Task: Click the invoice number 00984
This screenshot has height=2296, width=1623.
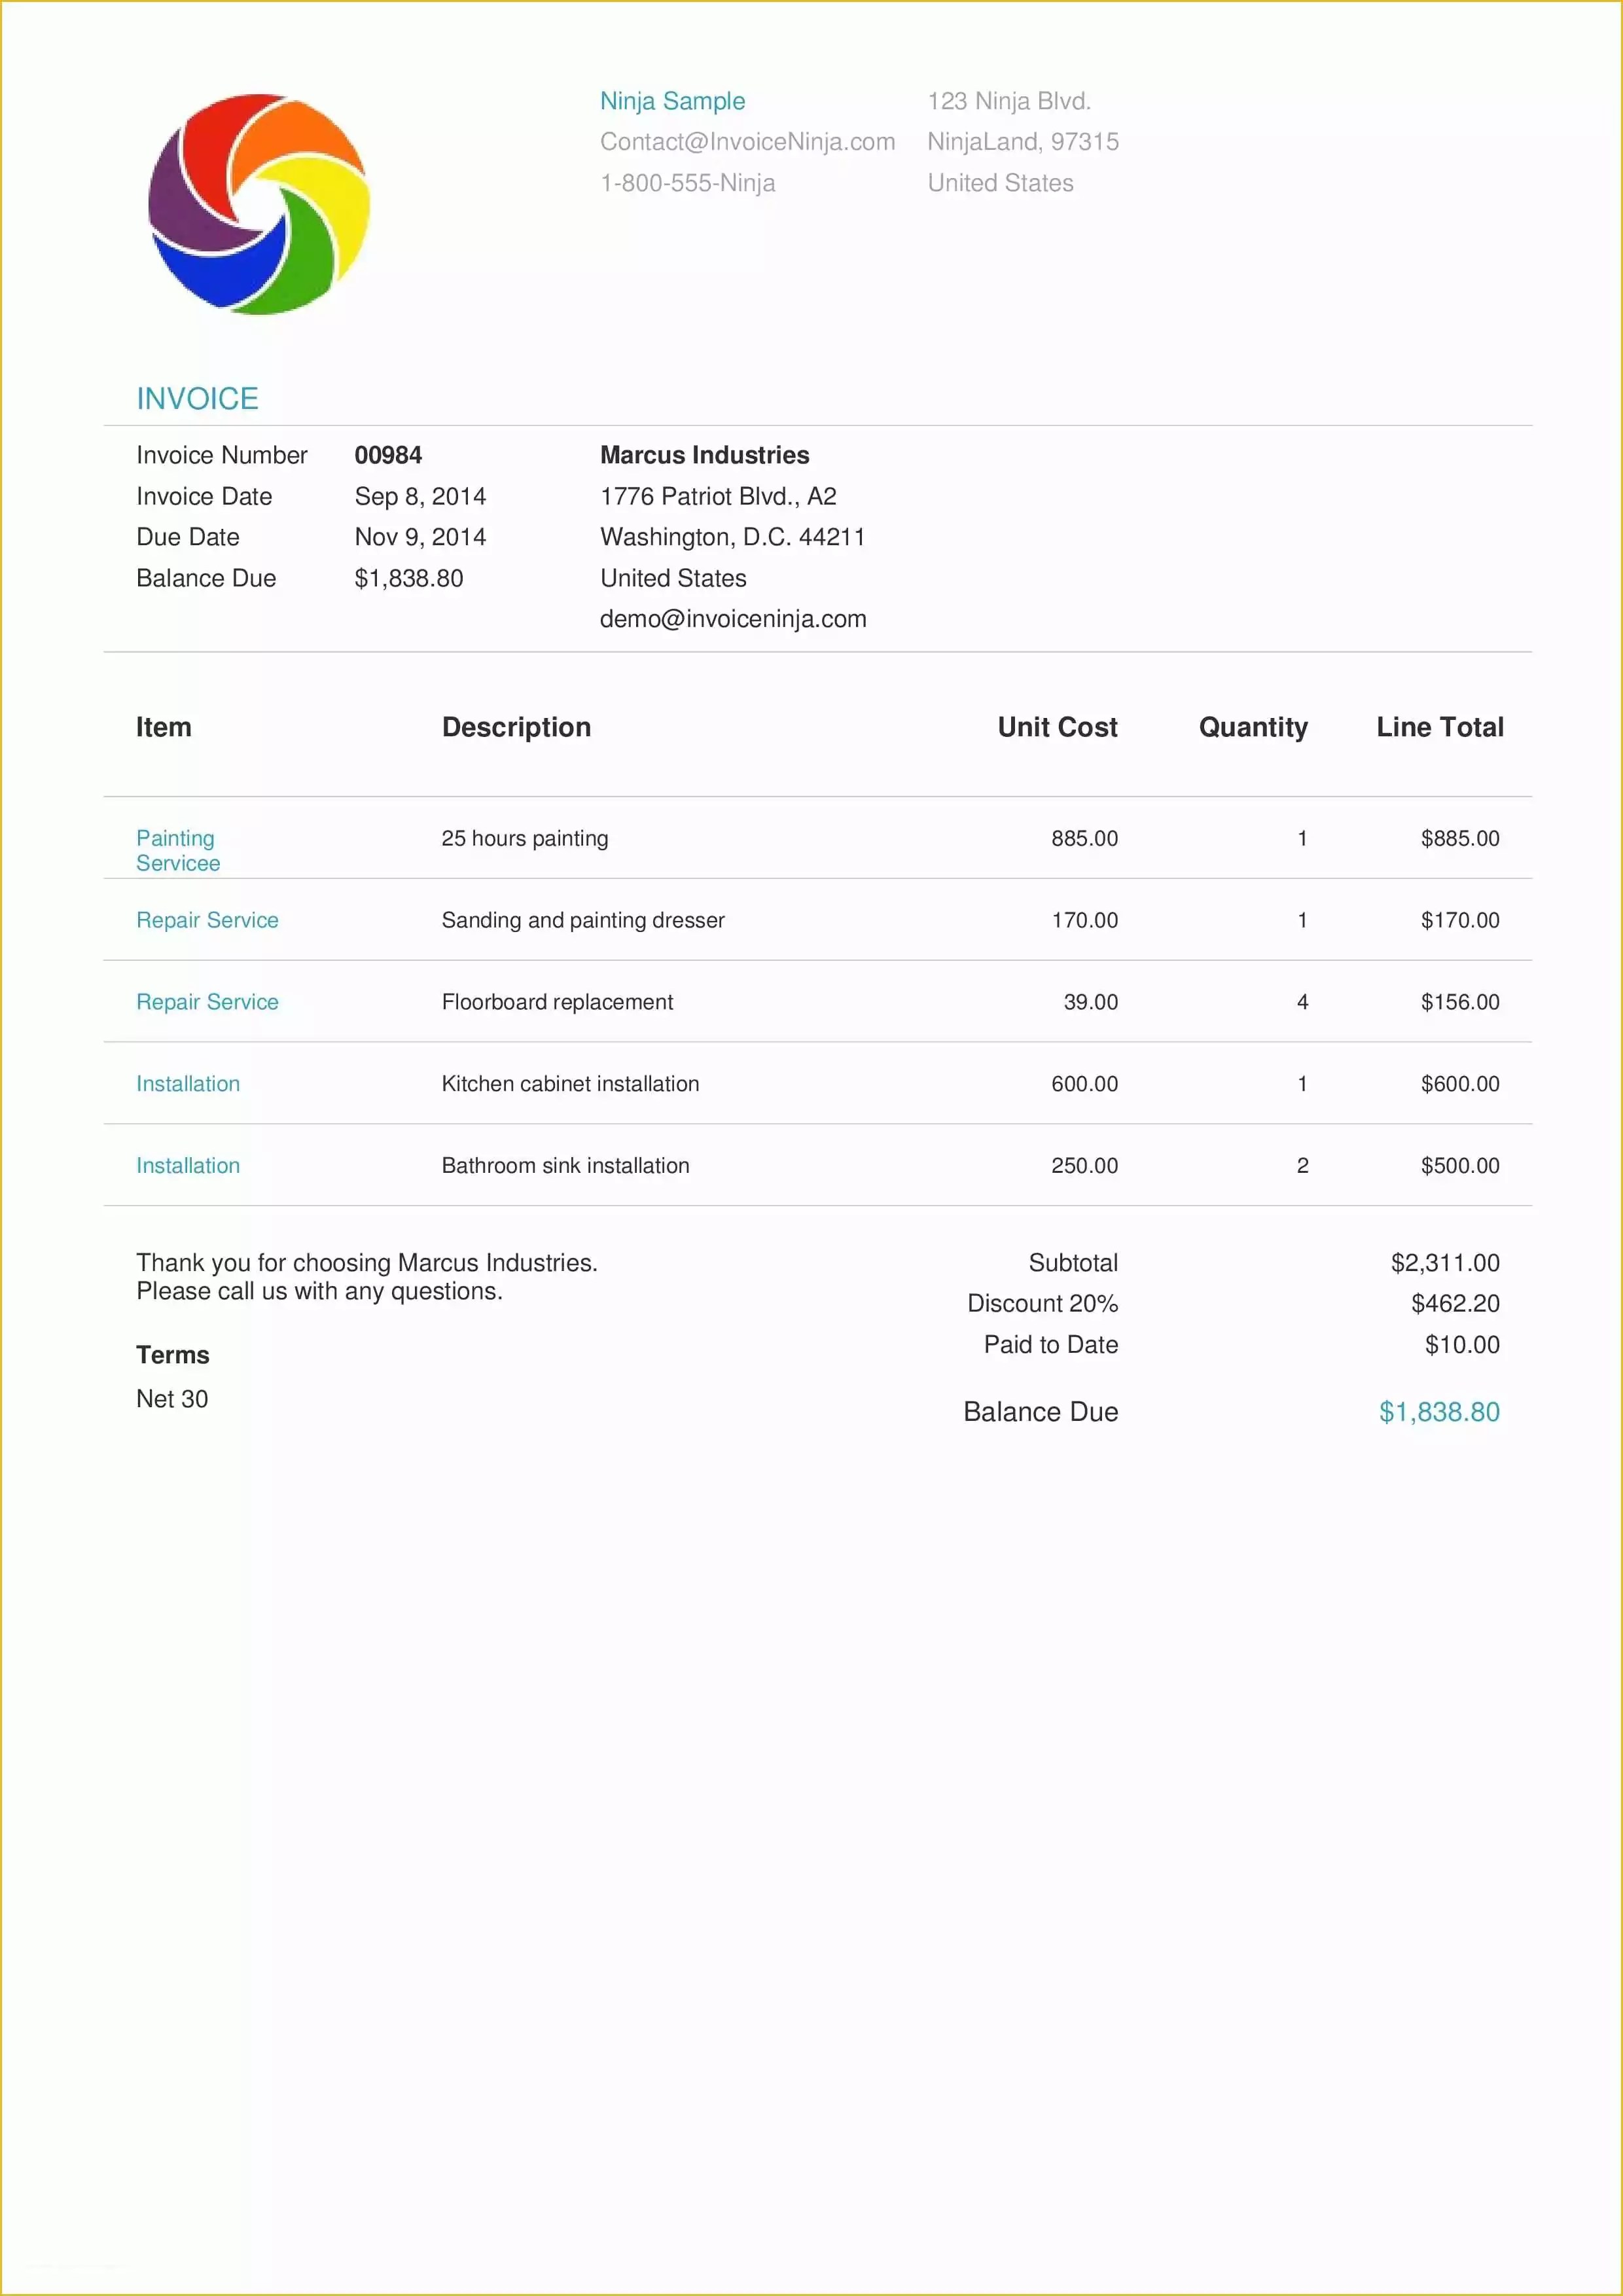Action: [388, 456]
